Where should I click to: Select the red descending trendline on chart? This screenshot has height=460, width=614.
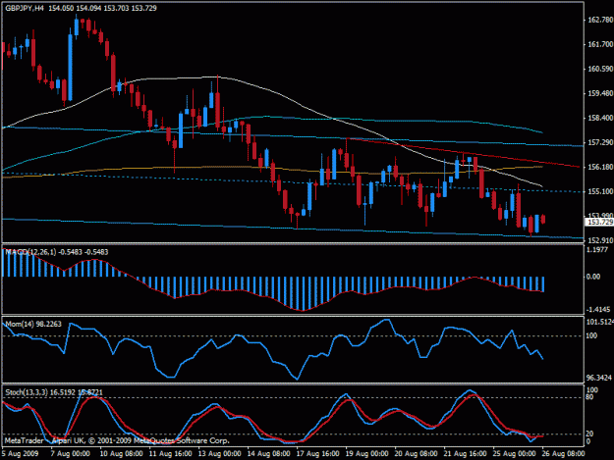point(464,152)
